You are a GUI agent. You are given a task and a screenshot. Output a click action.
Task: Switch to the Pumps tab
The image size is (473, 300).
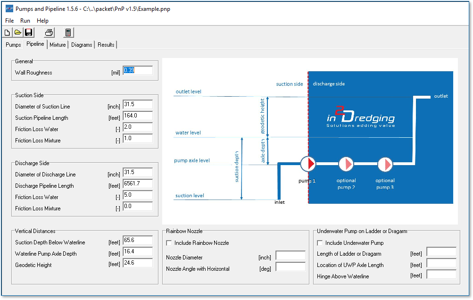coord(13,45)
